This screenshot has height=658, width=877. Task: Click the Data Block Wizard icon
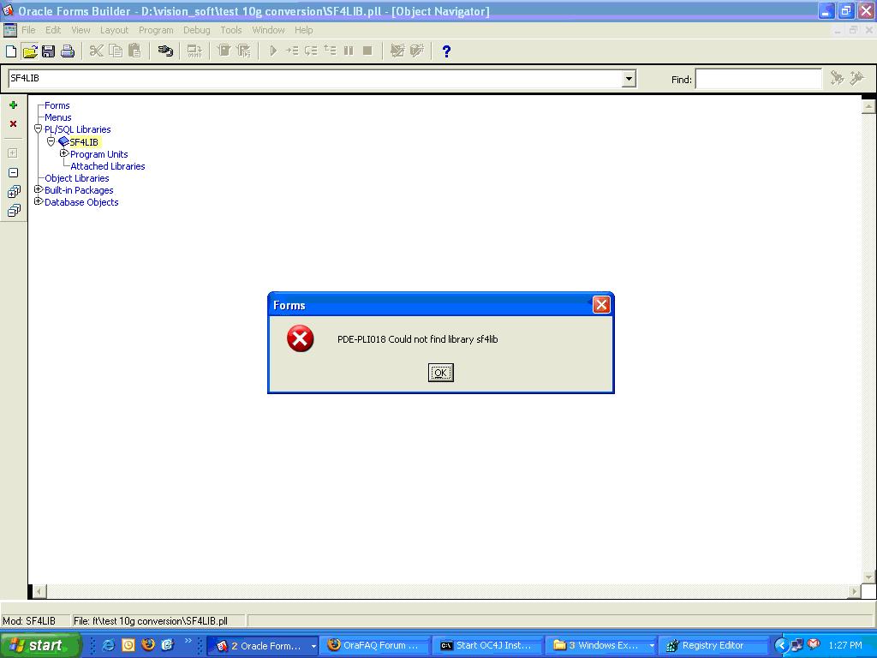tap(417, 51)
